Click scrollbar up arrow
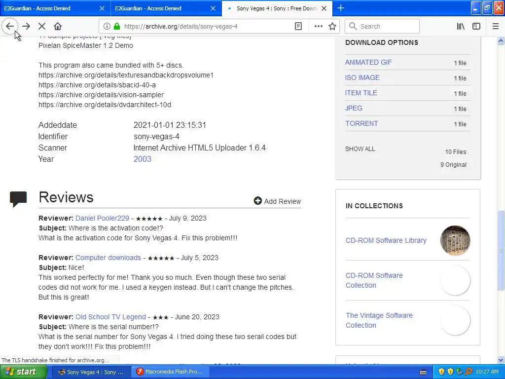The height and width of the screenshot is (379, 505). (501, 40)
